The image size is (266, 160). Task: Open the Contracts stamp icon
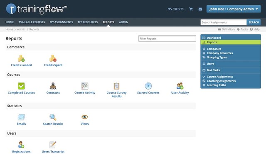[53, 86]
